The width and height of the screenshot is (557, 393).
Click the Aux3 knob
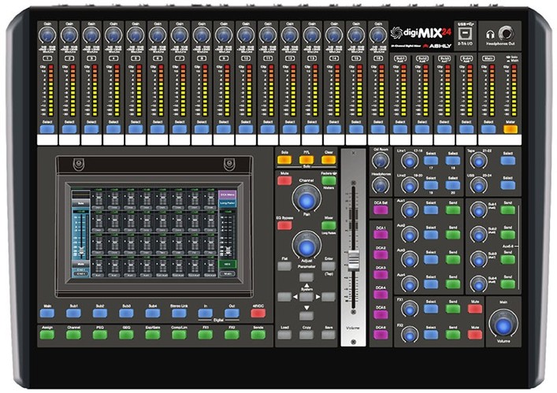410,260
